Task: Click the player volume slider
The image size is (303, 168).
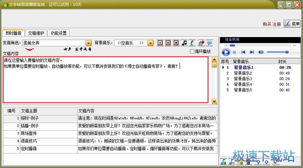Action: pyautogui.click(x=278, y=52)
